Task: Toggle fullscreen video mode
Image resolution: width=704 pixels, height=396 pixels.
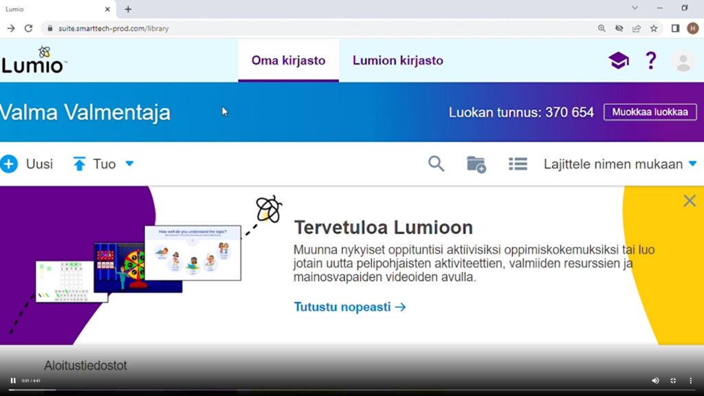Action: tap(673, 380)
